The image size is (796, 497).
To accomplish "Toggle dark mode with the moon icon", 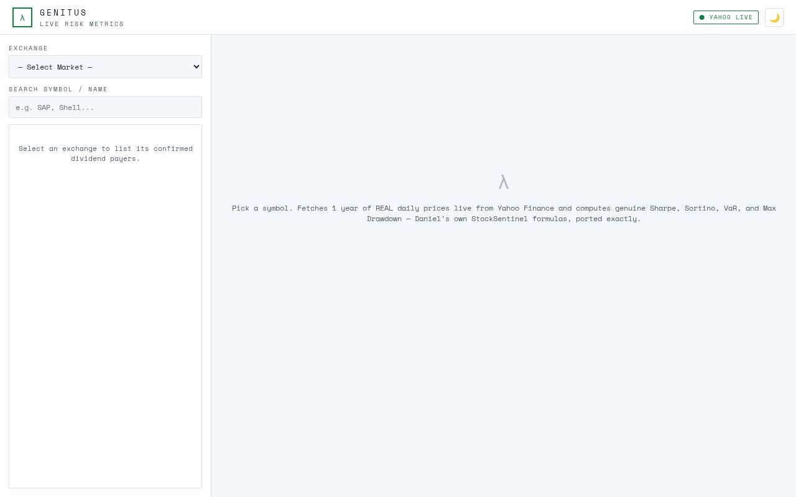I will (774, 17).
